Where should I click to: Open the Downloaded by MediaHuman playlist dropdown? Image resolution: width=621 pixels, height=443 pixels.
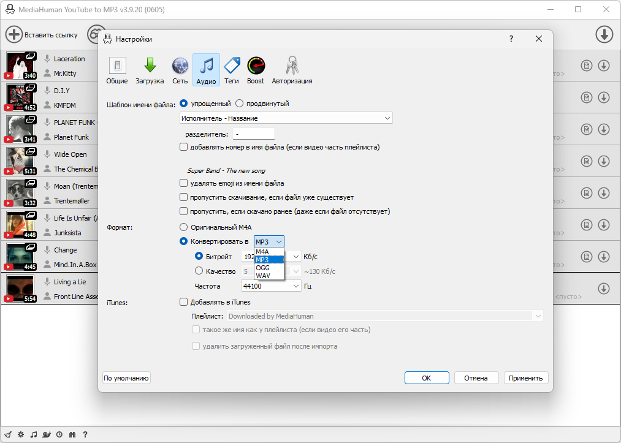click(385, 316)
